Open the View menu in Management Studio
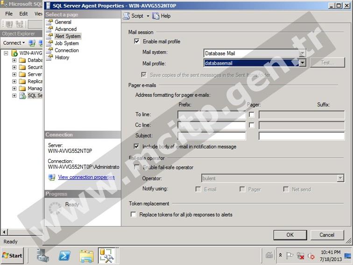 (38, 14)
